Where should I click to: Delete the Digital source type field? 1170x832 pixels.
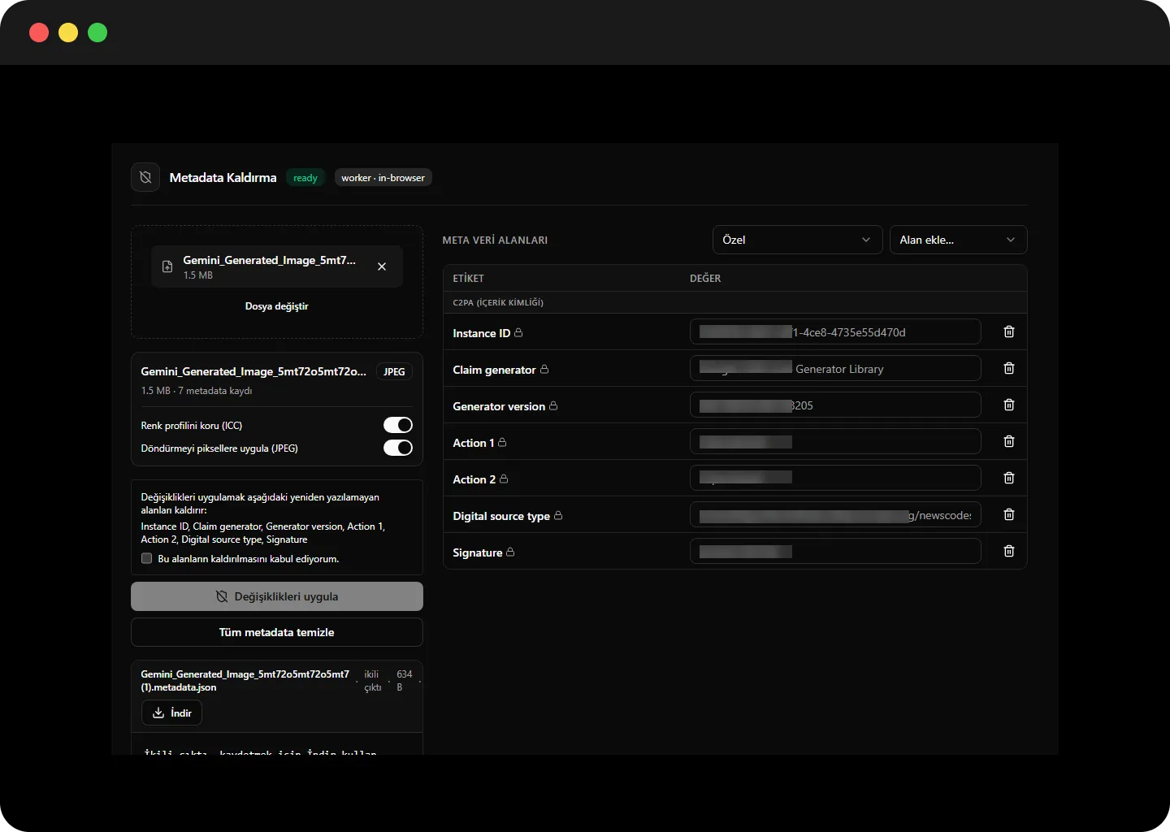pos(1009,514)
